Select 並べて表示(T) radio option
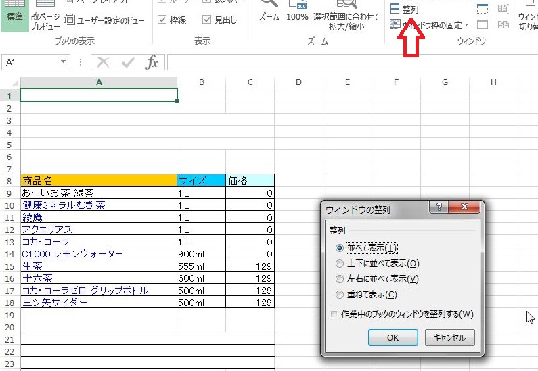Image resolution: width=538 pixels, height=371 pixels. [x=366, y=248]
